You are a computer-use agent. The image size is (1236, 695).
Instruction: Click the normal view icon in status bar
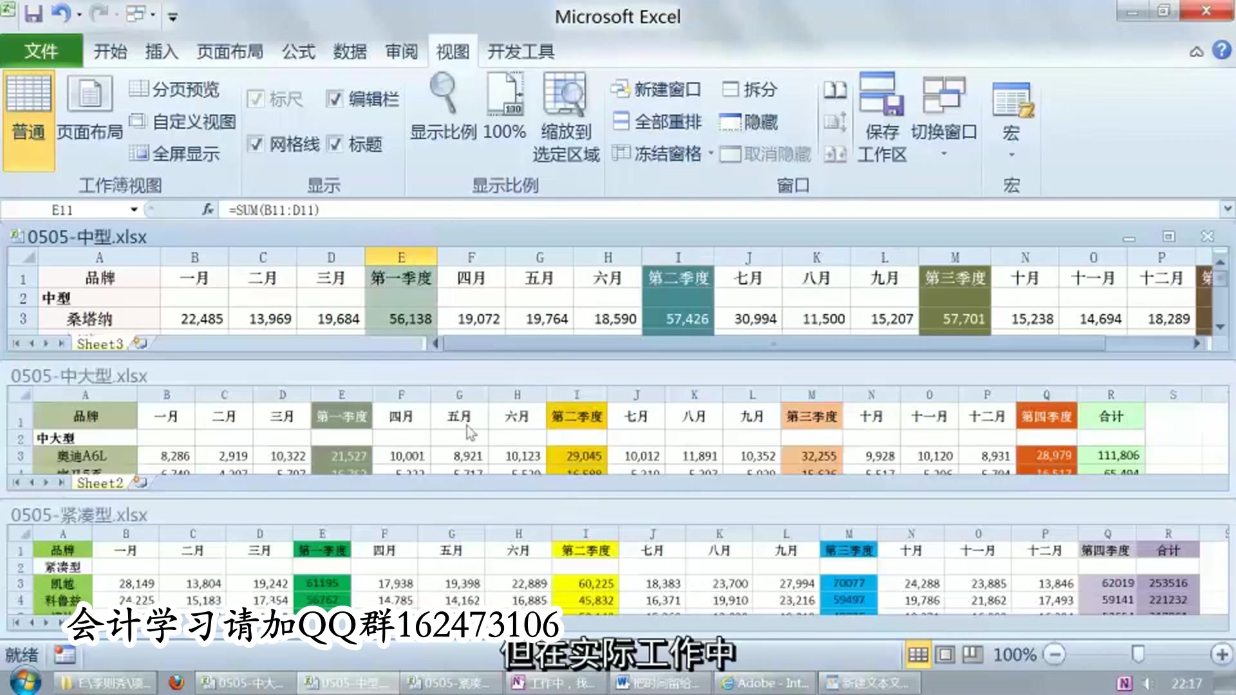(x=918, y=655)
